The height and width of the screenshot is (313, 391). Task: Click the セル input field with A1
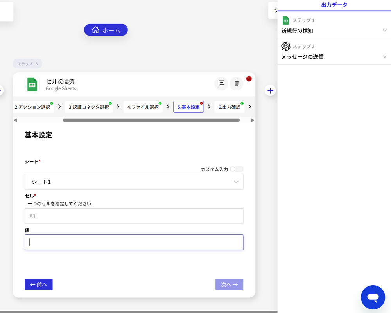tap(134, 216)
